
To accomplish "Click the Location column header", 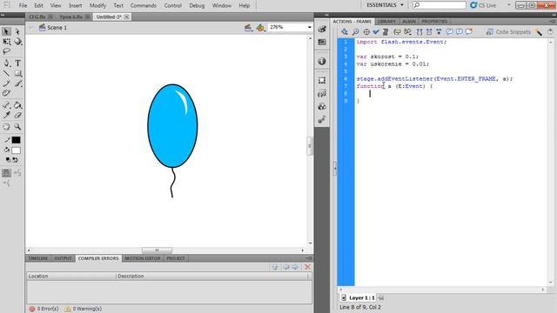I will tap(71, 276).
